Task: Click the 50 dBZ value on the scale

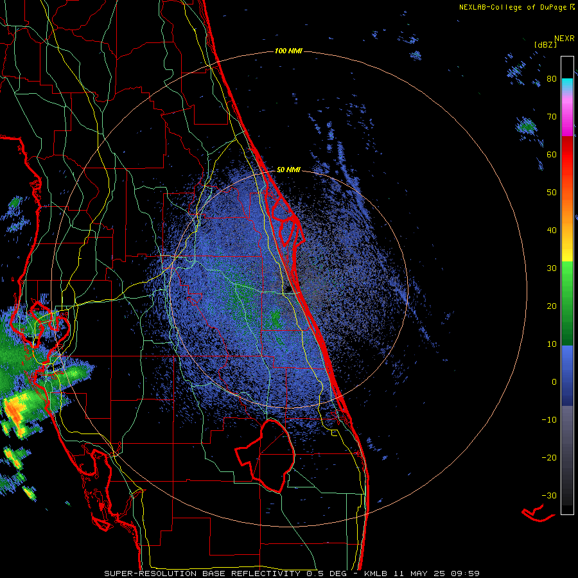Action: (552, 193)
